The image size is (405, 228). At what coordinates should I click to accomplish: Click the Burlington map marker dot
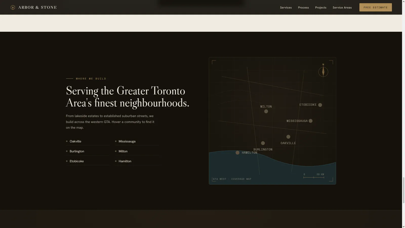click(263, 143)
